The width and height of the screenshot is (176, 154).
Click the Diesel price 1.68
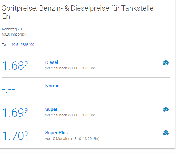click(x=15, y=66)
